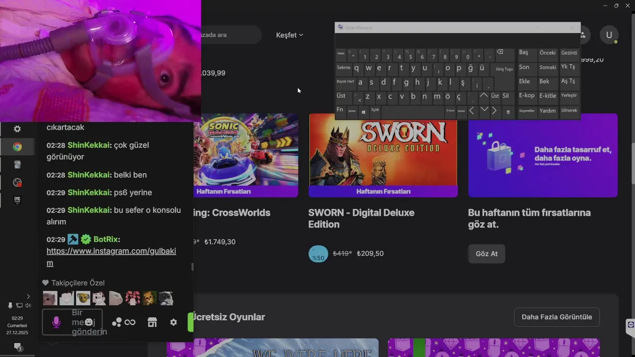Click the Windows logo key on the on-screen keyboard
Screen dimensions: 635x357
pos(363,112)
